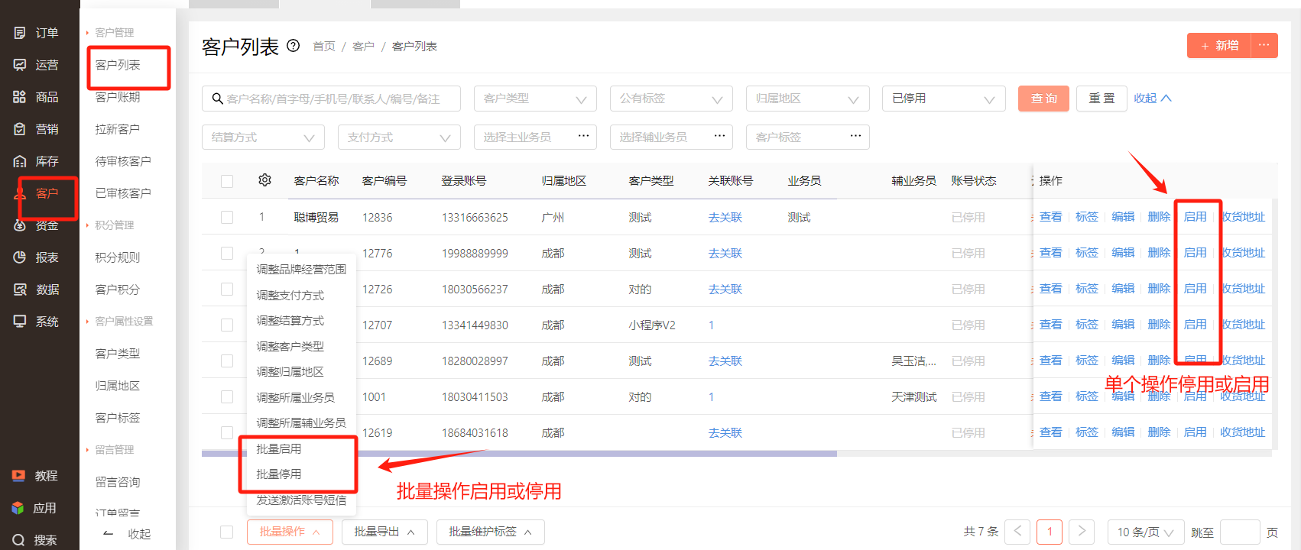The width and height of the screenshot is (1301, 550).
Task: Go to the next page arrow
Action: pyautogui.click(x=1082, y=532)
